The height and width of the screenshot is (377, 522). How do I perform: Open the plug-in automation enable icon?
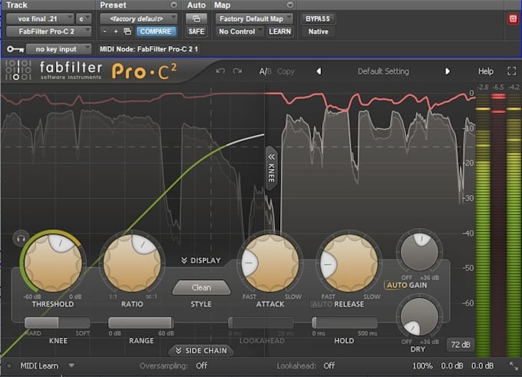197,18
